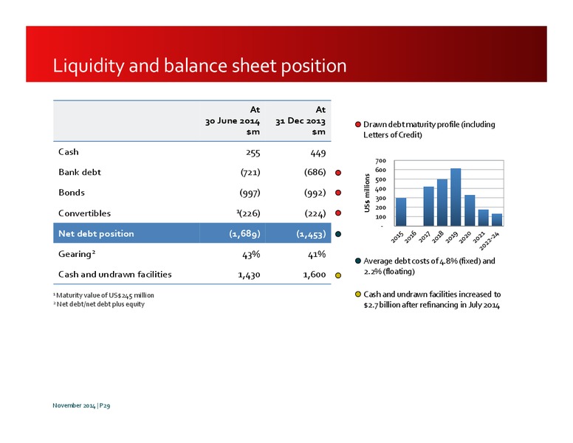Screen dimensions: 573x443
Task: Click the Cash value 449
Action: (318, 153)
